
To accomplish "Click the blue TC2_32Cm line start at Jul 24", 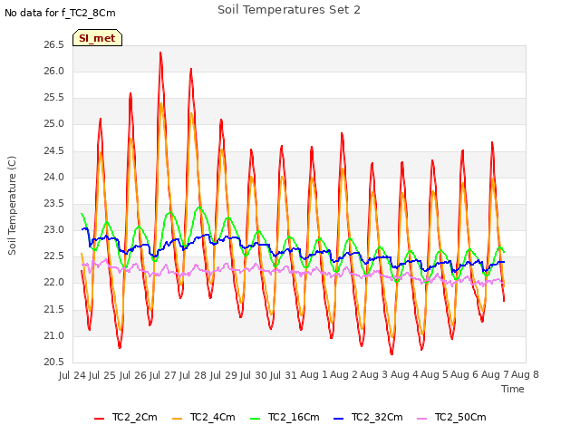I will coord(82,229).
